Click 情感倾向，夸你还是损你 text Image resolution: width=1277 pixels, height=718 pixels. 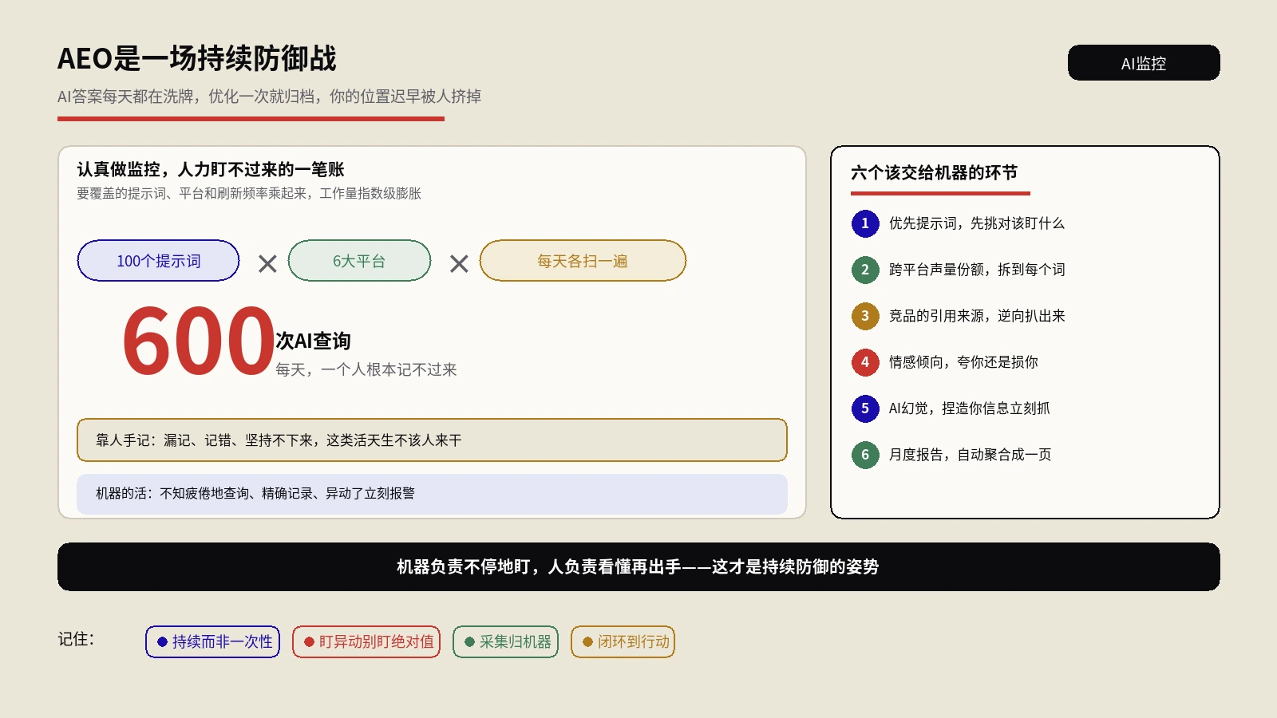[x=963, y=362]
